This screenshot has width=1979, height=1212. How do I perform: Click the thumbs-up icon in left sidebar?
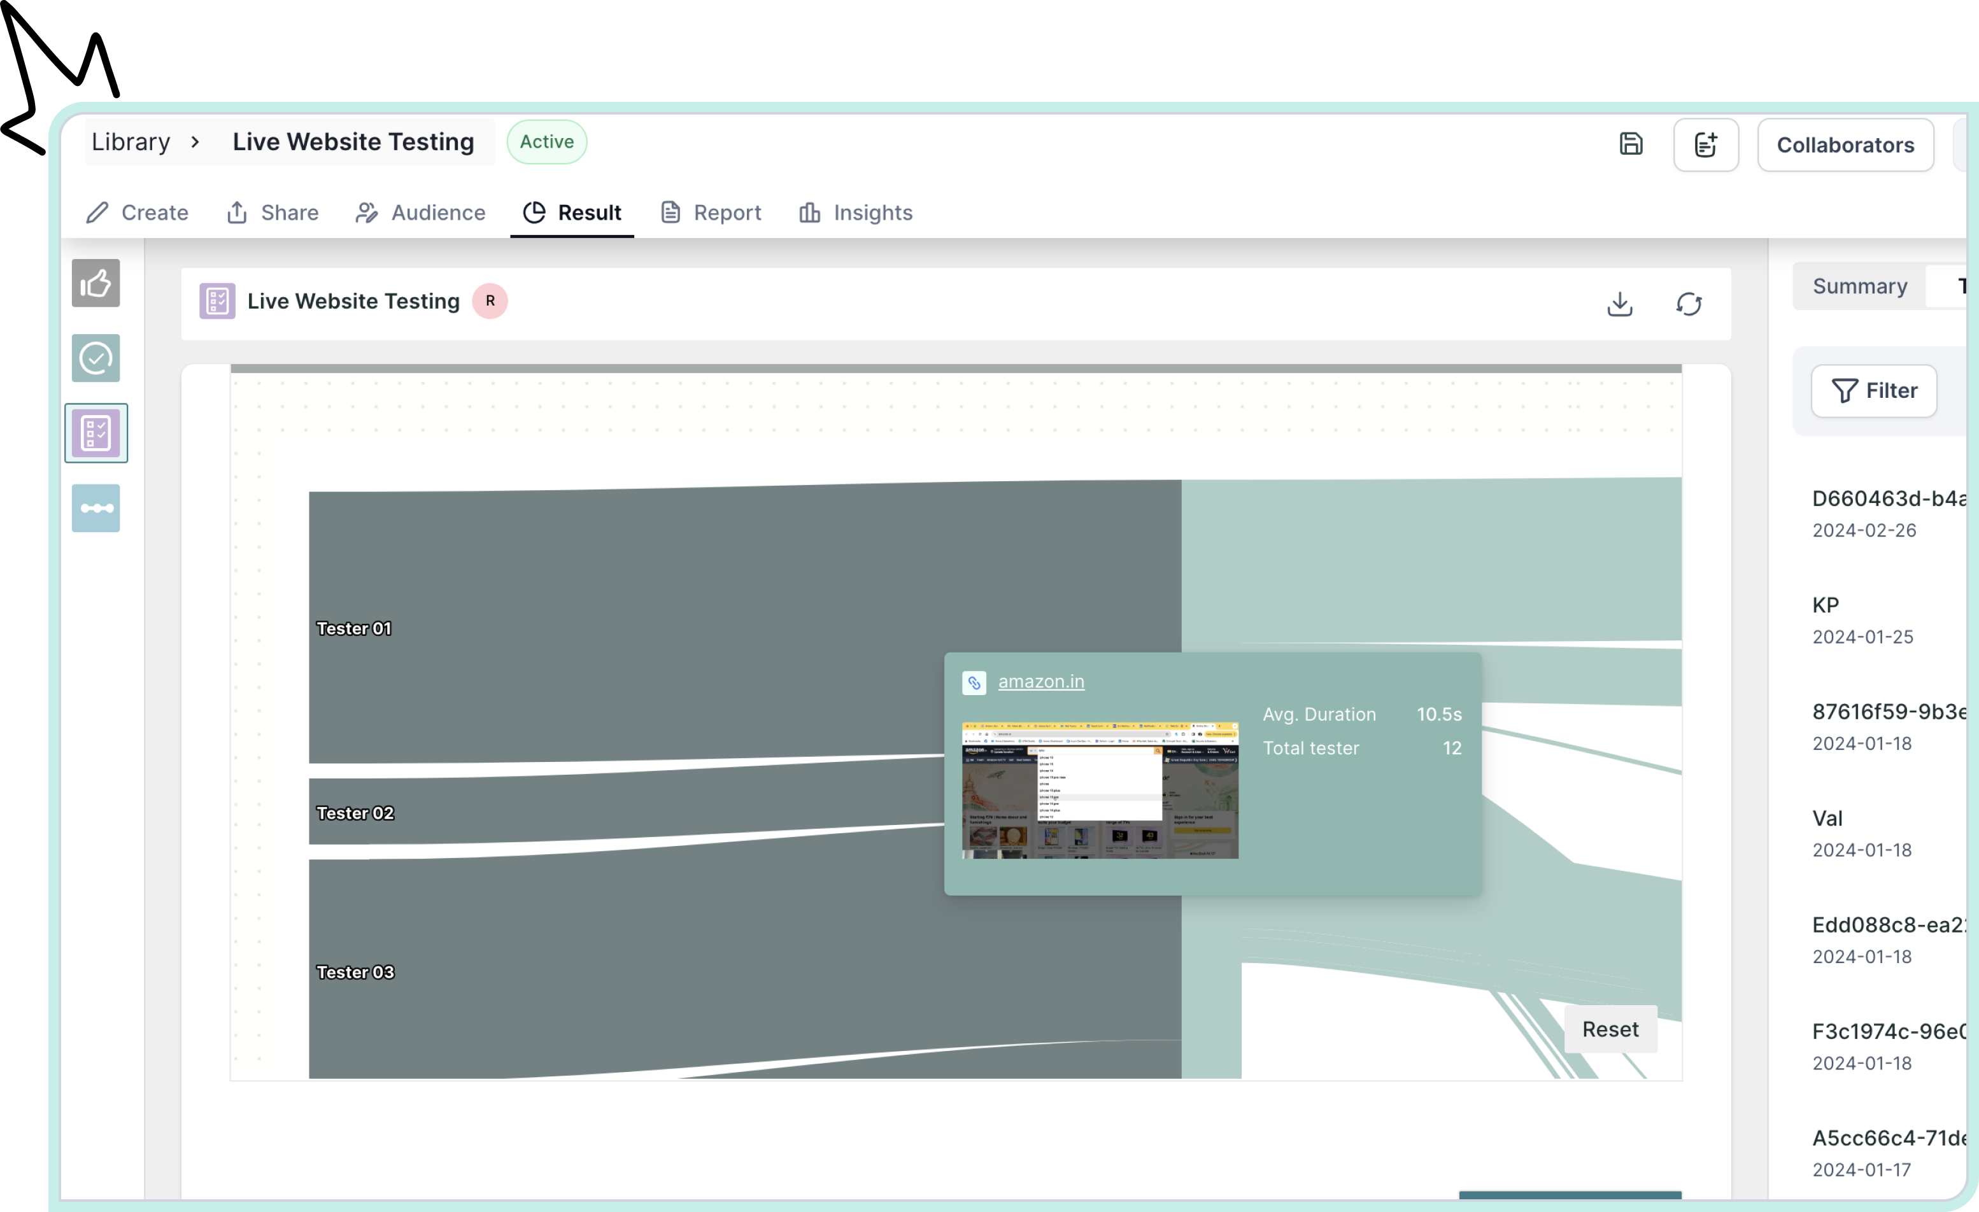pyautogui.click(x=96, y=283)
